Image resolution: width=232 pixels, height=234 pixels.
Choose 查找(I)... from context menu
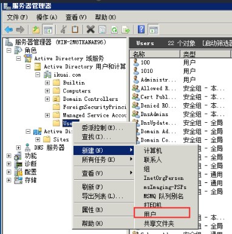(104, 137)
